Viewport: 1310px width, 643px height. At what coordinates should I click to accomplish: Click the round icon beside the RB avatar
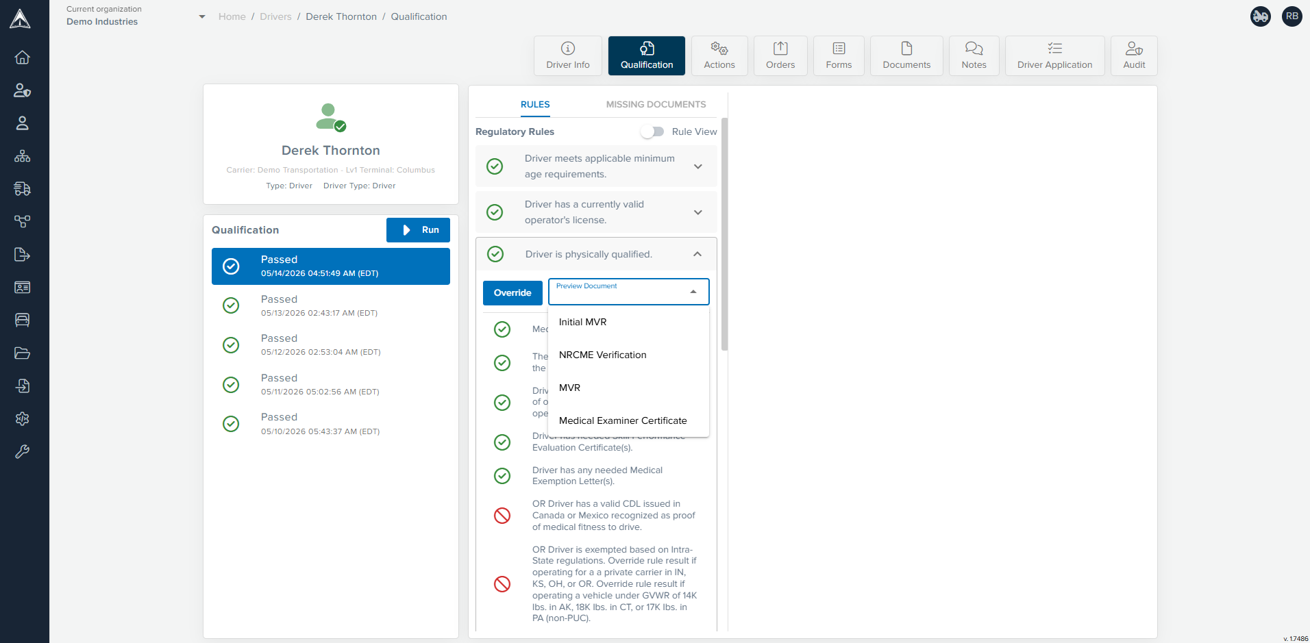pos(1261,16)
